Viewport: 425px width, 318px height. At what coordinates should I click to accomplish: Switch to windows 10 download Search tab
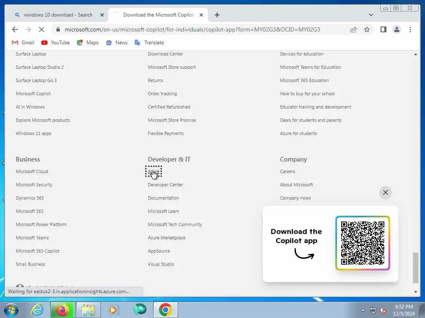(58, 15)
